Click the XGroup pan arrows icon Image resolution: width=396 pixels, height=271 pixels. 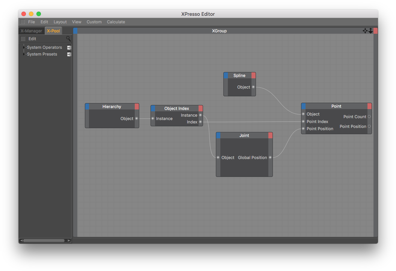pyautogui.click(x=365, y=31)
